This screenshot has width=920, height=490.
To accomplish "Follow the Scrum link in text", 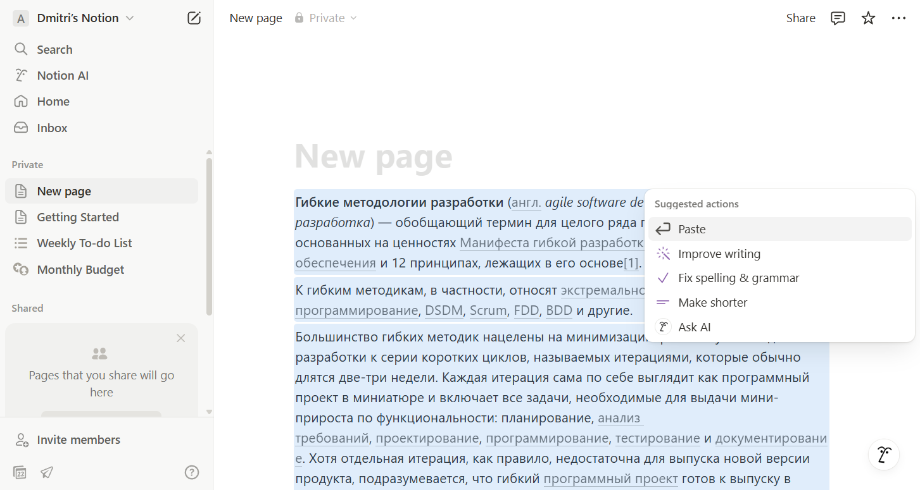I will click(x=488, y=310).
